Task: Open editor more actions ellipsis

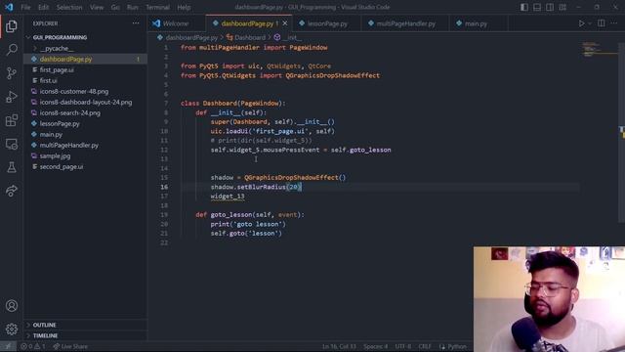Action: point(614,23)
